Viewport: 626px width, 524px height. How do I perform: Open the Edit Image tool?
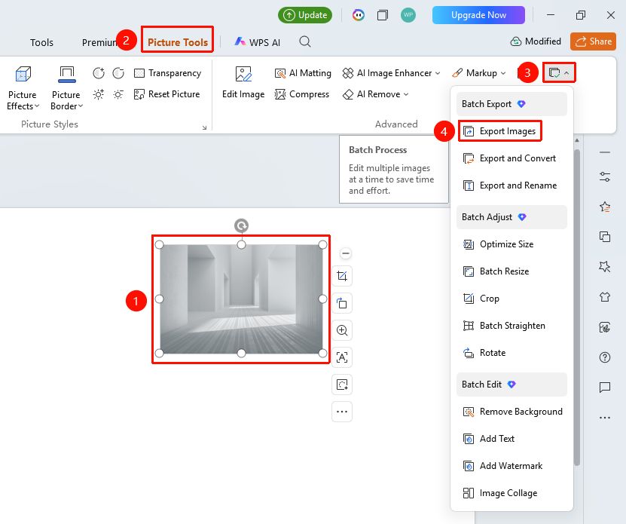point(243,83)
